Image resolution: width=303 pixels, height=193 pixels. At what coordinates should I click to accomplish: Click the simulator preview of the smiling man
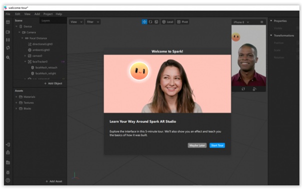tap(248, 55)
